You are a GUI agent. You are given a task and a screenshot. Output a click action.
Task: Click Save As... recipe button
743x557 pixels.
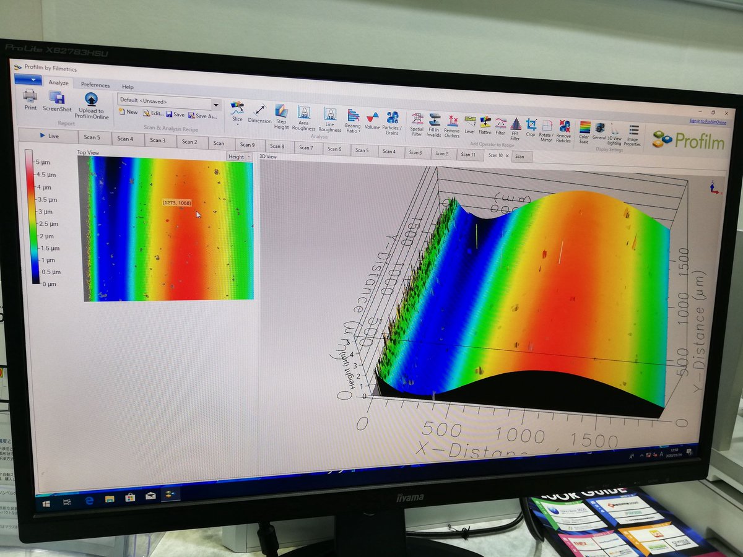click(x=202, y=116)
